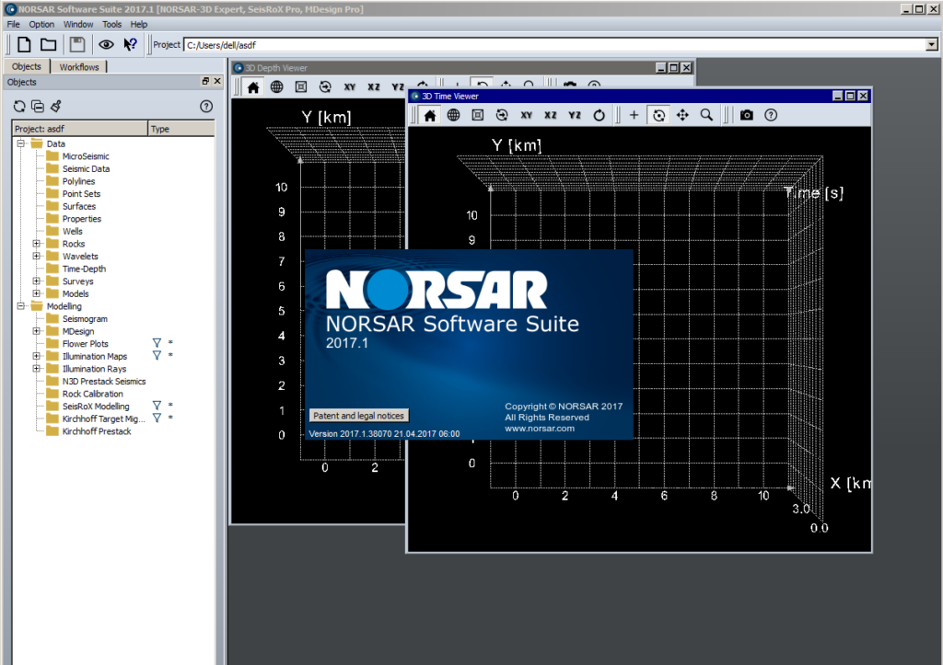This screenshot has height=665, width=943.
Task: Toggle filter icon on Flower Plots row
Action: point(157,343)
